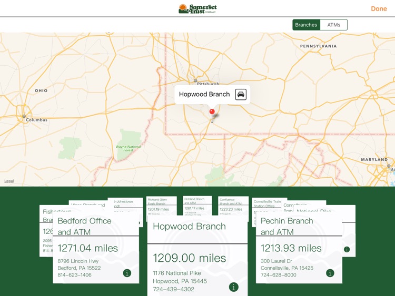Select the Richland Giant Eagle Branch card
This screenshot has height=296, width=395.
[x=162, y=206]
